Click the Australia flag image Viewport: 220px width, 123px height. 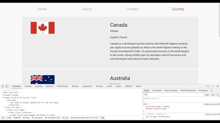click(43, 80)
